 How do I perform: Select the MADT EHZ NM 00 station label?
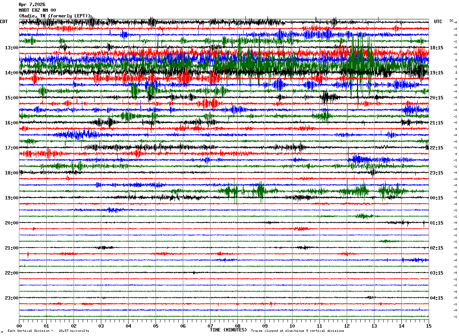tap(37, 10)
